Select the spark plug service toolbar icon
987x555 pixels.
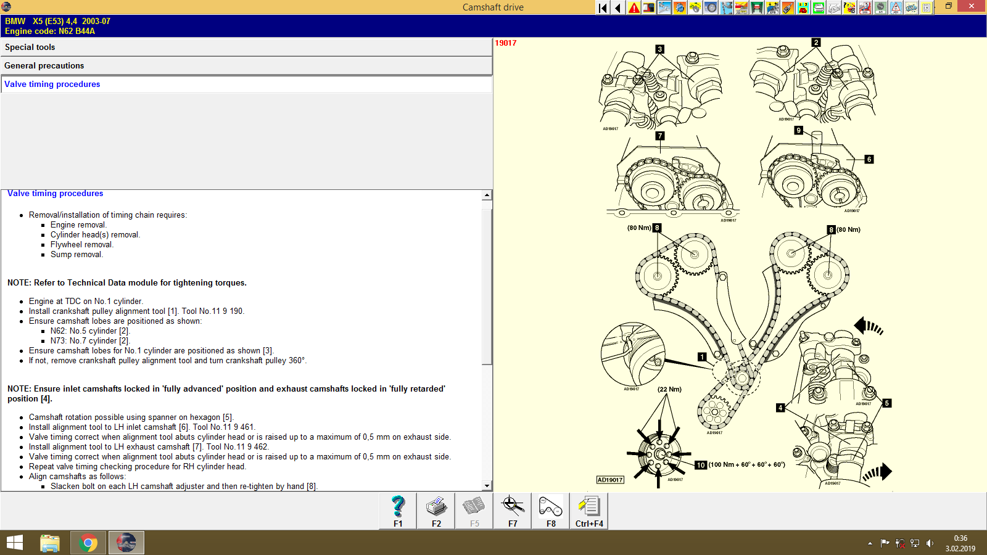click(788, 8)
